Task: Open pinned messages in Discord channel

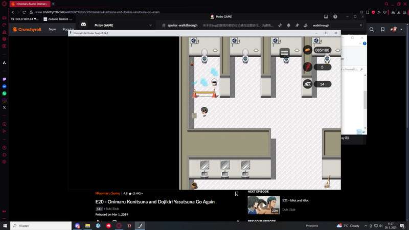Action: click(x=297, y=25)
